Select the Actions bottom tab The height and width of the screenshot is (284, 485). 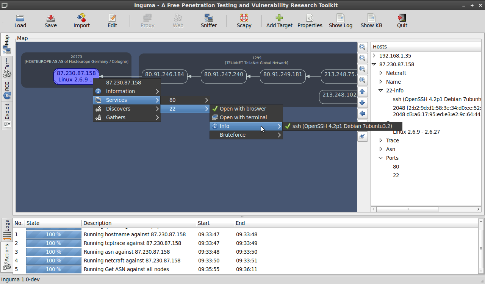[x=7, y=257]
